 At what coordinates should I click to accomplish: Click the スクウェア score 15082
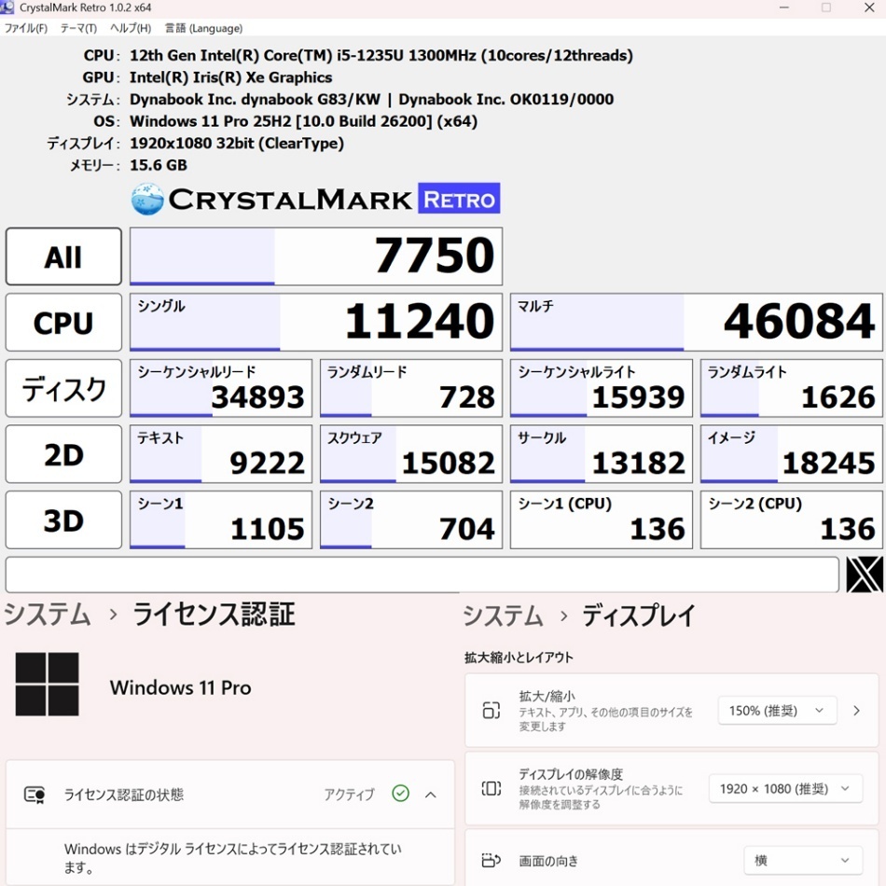410,454
